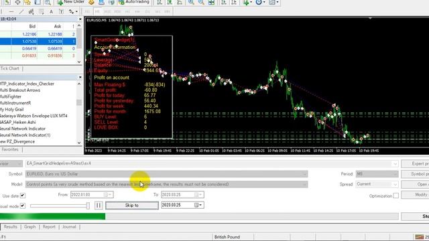
Task: Toggle the AutoTrading button
Action: tap(134, 2)
